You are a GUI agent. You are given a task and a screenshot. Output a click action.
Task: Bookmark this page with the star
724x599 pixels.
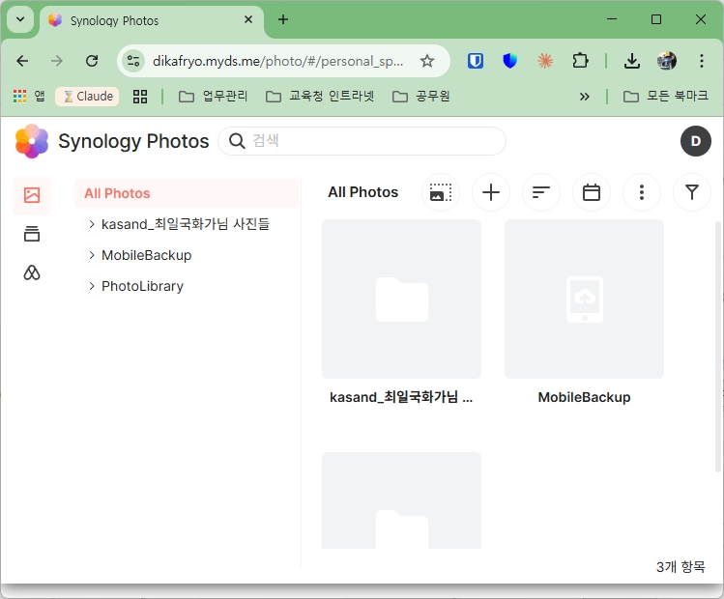427,61
